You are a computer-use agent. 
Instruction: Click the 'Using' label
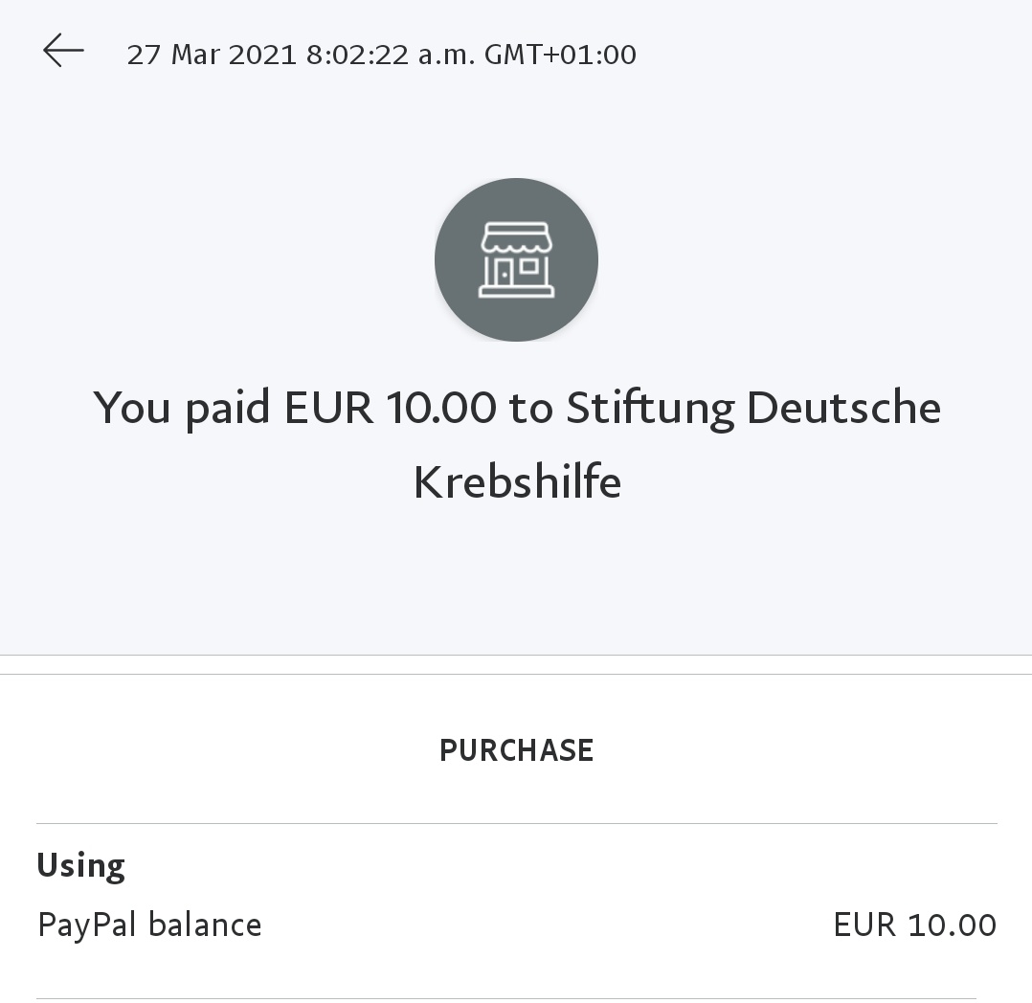click(x=80, y=866)
